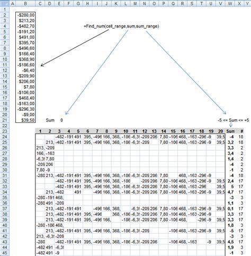
Task: Click table header cell 1 in row 23
Action: pyautogui.click(x=40, y=131)
